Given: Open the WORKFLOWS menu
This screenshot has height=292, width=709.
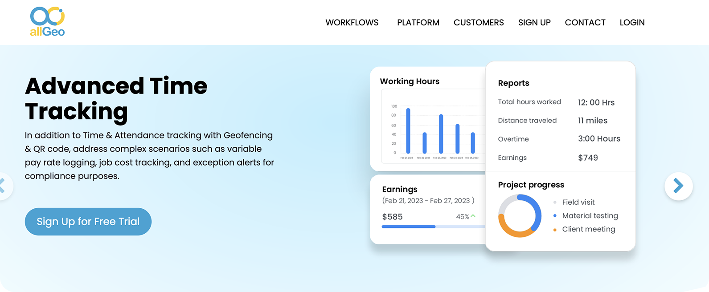Looking at the screenshot, I should pyautogui.click(x=352, y=23).
